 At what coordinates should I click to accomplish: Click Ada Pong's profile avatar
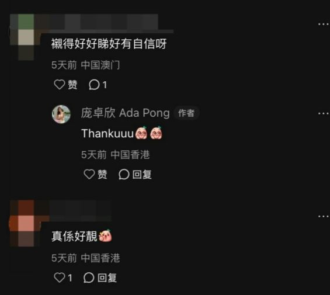click(61, 114)
